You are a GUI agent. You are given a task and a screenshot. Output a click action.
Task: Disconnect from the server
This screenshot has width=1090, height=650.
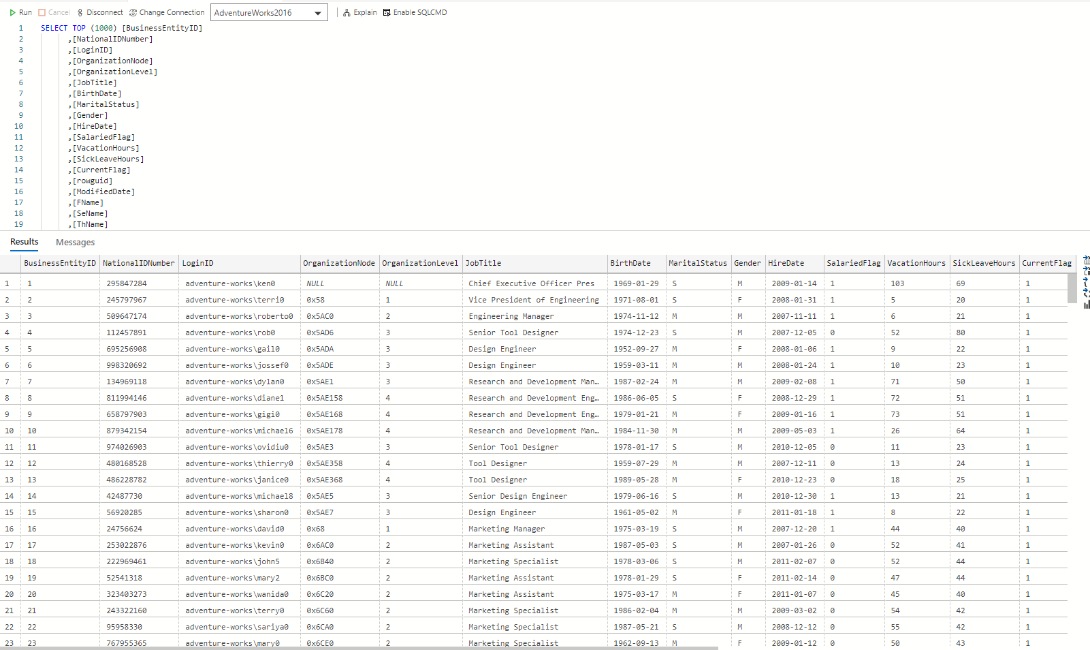pyautogui.click(x=99, y=12)
